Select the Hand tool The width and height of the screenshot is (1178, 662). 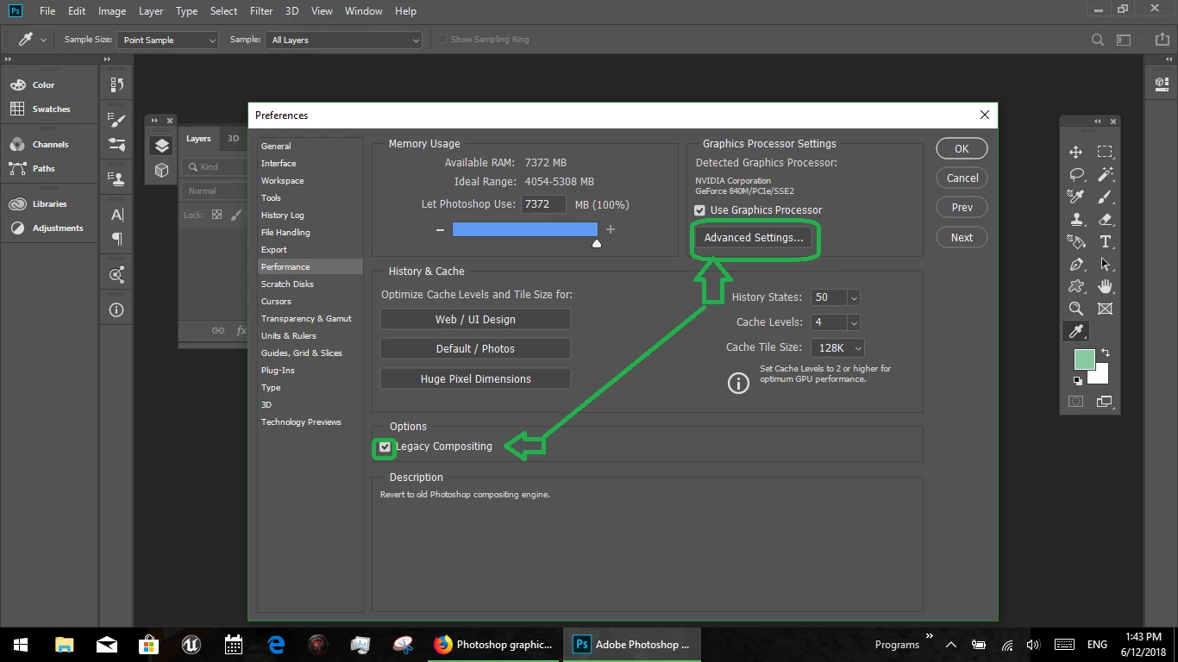(x=1105, y=286)
